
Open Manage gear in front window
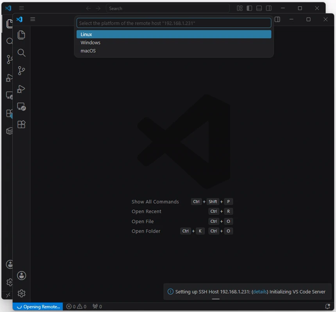(21, 293)
